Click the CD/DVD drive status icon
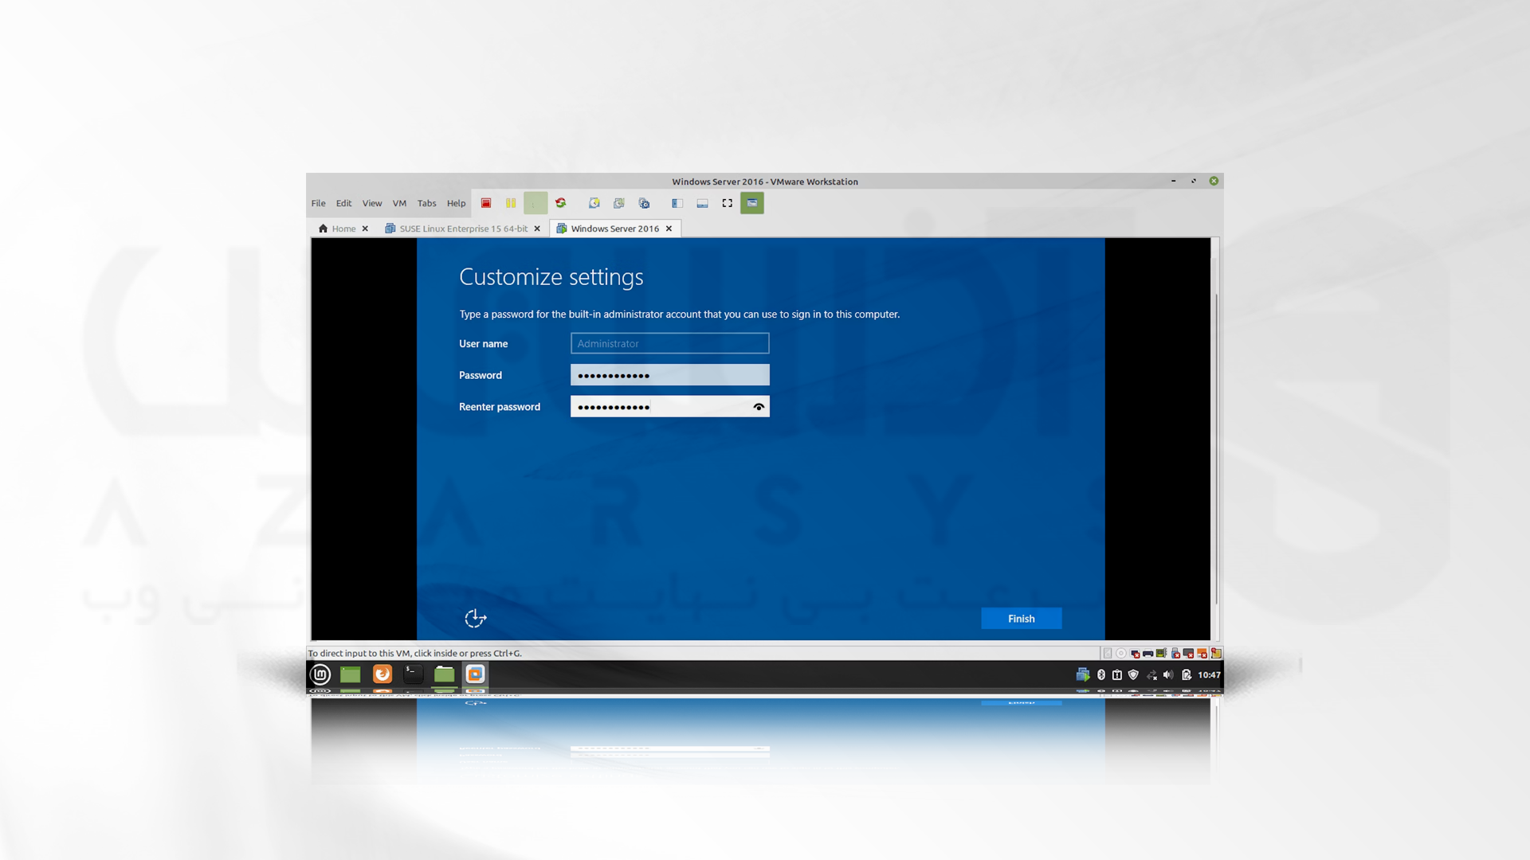The height and width of the screenshot is (860, 1530). pos(1121,653)
